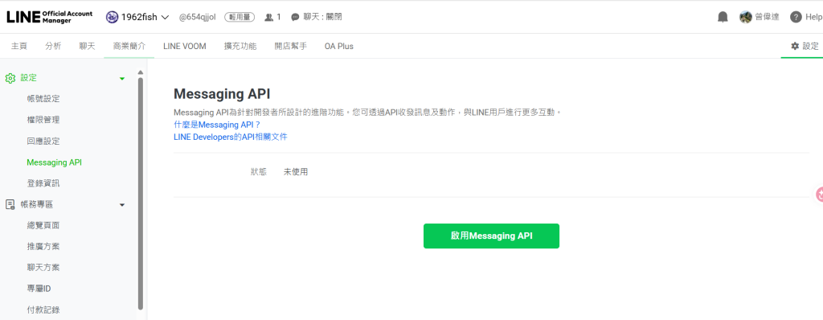Open 推廣方案 in the sidebar
Screen dimensions: 823x320
coord(43,247)
